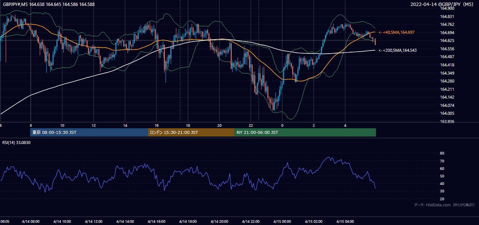This screenshot has width=479, height=225.
Task: Click price axis value 164.211
Action: click(x=447, y=89)
